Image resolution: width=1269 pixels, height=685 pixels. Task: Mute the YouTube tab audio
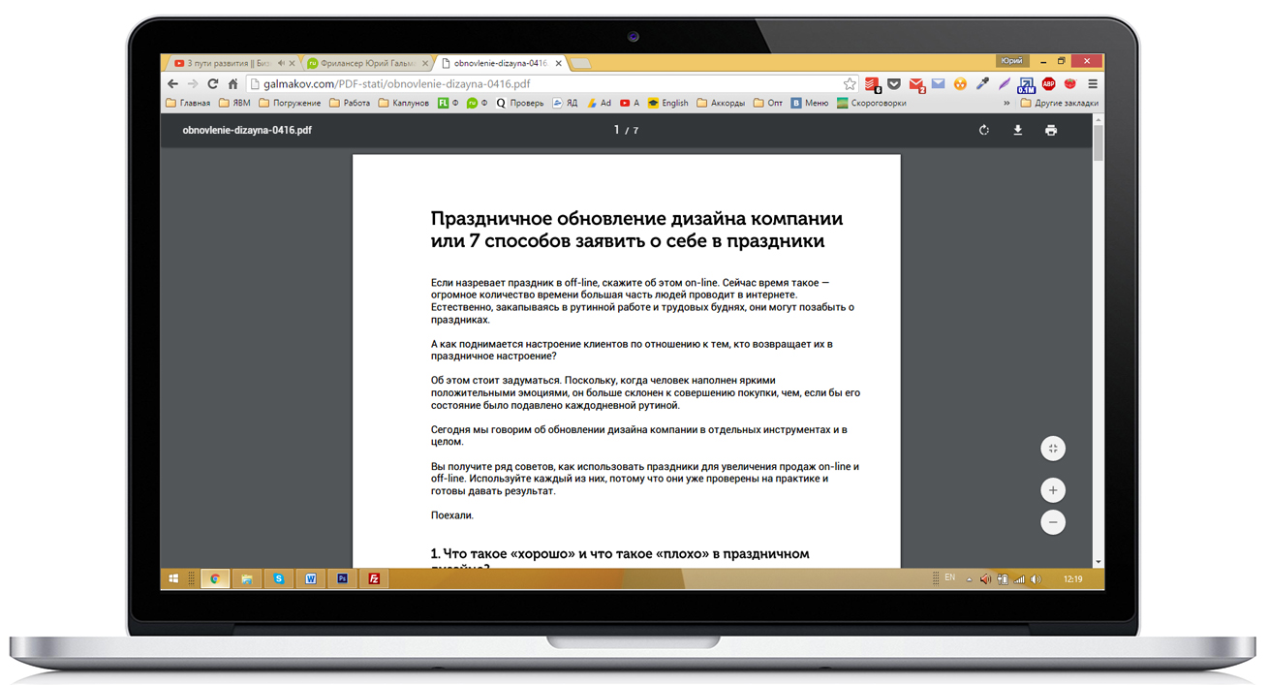tap(280, 64)
